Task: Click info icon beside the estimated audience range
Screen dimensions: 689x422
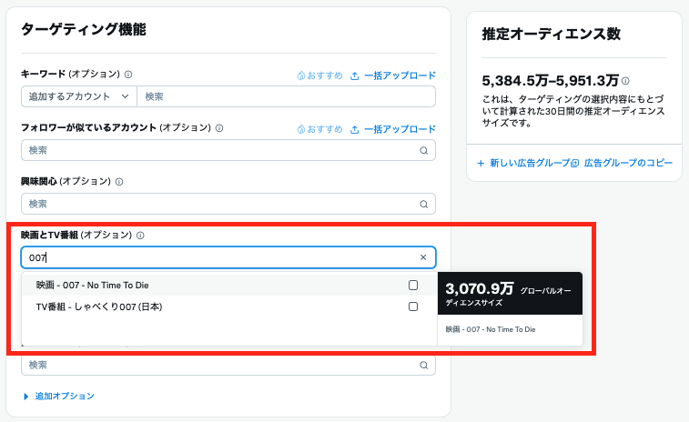Action: (x=625, y=81)
